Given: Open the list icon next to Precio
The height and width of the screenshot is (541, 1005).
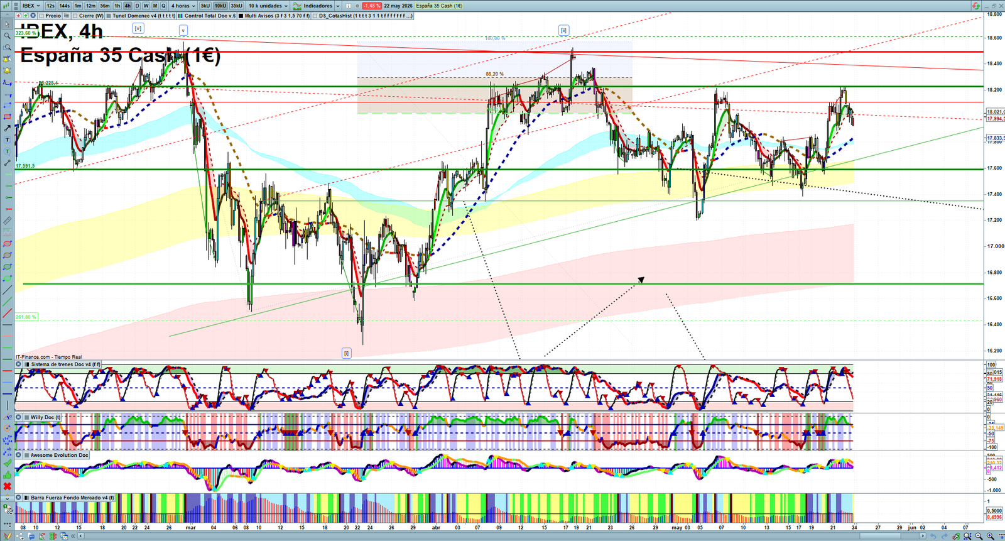Looking at the screenshot, I should click(x=66, y=16).
